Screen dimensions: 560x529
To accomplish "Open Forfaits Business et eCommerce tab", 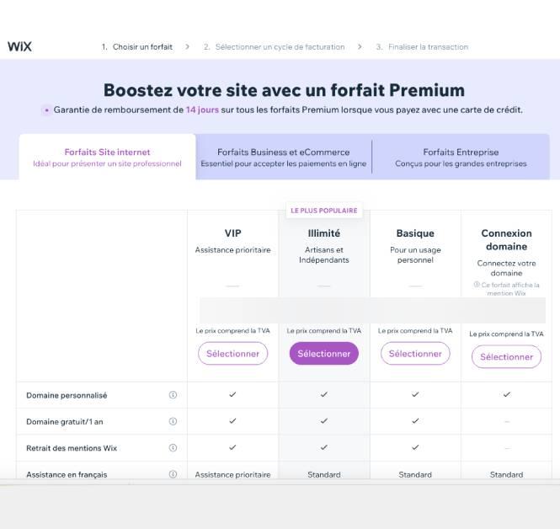I will 283,157.
